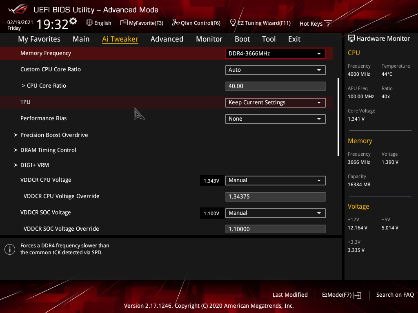Click the globe language icon

click(89, 23)
